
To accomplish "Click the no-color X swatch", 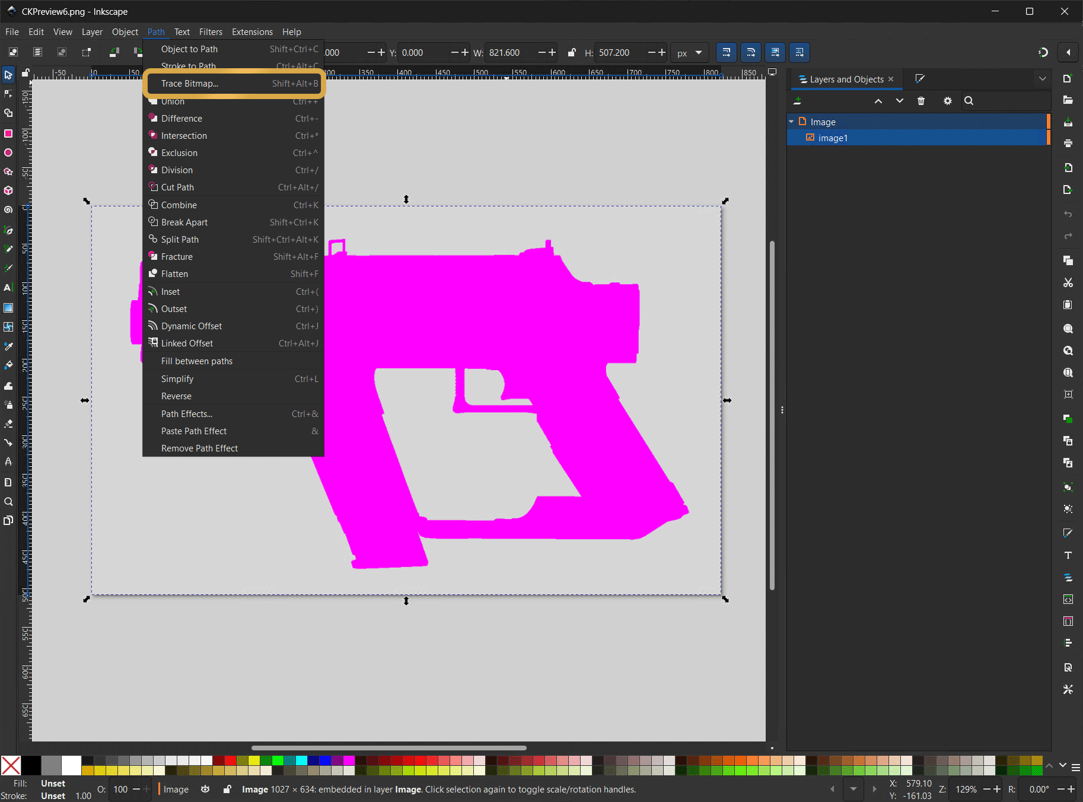I will coord(11,765).
